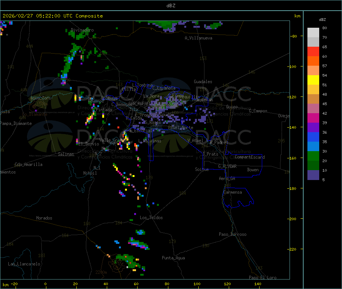Click the Soitue location label
342x289 pixels.
[x=202, y=169]
